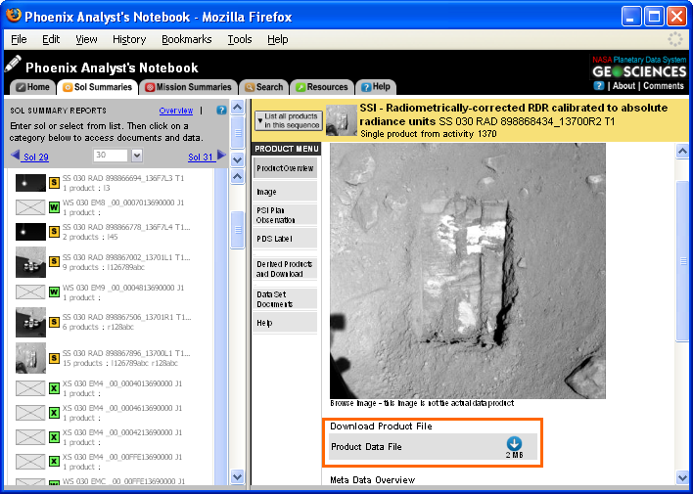Viewport: 693px width, 494px height.
Task: Go to the Sol 29 link
Action: point(36,157)
